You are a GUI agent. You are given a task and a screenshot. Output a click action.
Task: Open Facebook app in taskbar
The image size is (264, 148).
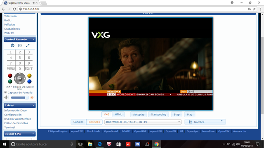(137, 144)
